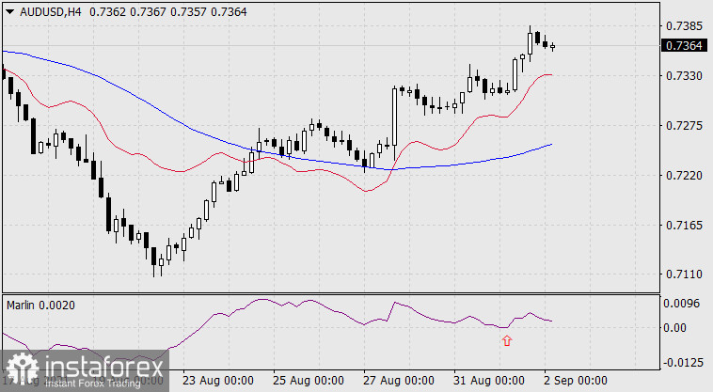Click the 0.7165 price axis label
The width and height of the screenshot is (713, 392).
tap(683, 225)
